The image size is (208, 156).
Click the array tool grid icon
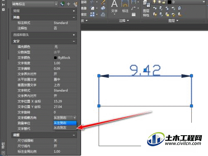pyautogui.click(x=92, y=14)
